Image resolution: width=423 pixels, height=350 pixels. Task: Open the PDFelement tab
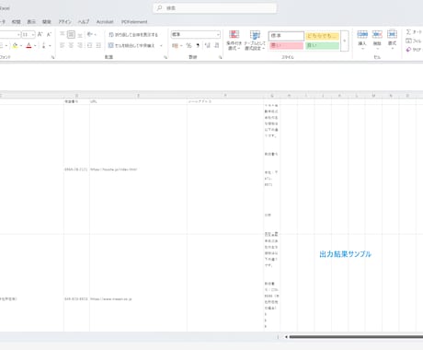[134, 22]
